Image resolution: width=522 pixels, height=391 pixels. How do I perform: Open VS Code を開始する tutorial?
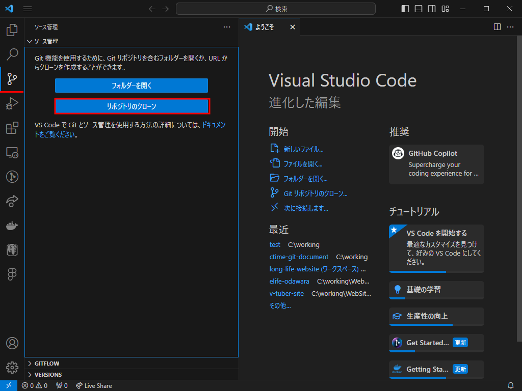tap(436, 248)
